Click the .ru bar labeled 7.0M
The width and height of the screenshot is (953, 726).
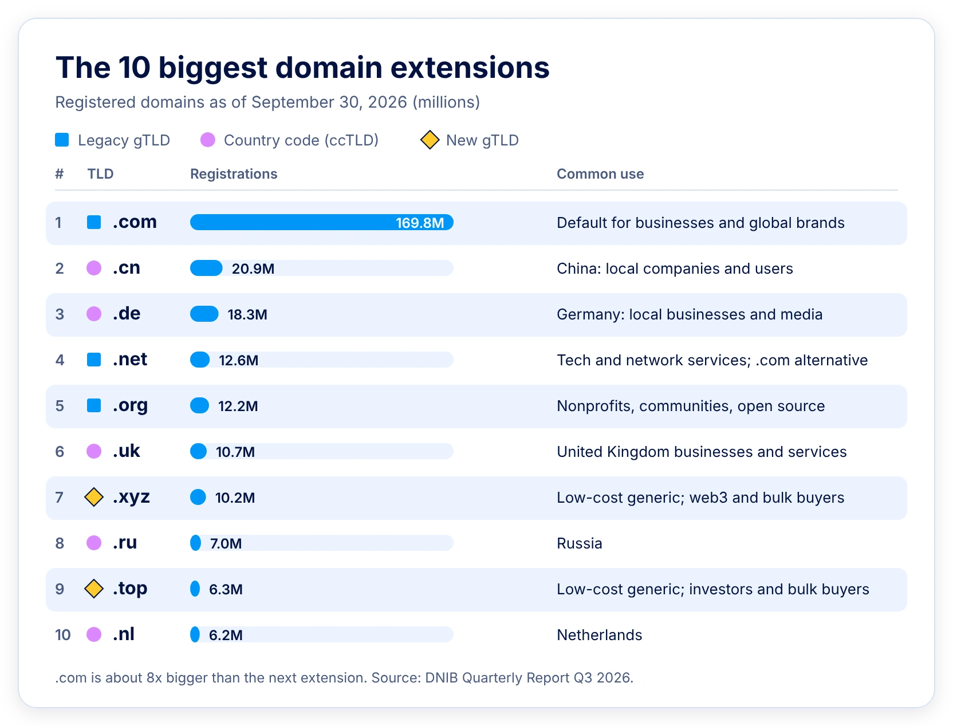(x=195, y=543)
